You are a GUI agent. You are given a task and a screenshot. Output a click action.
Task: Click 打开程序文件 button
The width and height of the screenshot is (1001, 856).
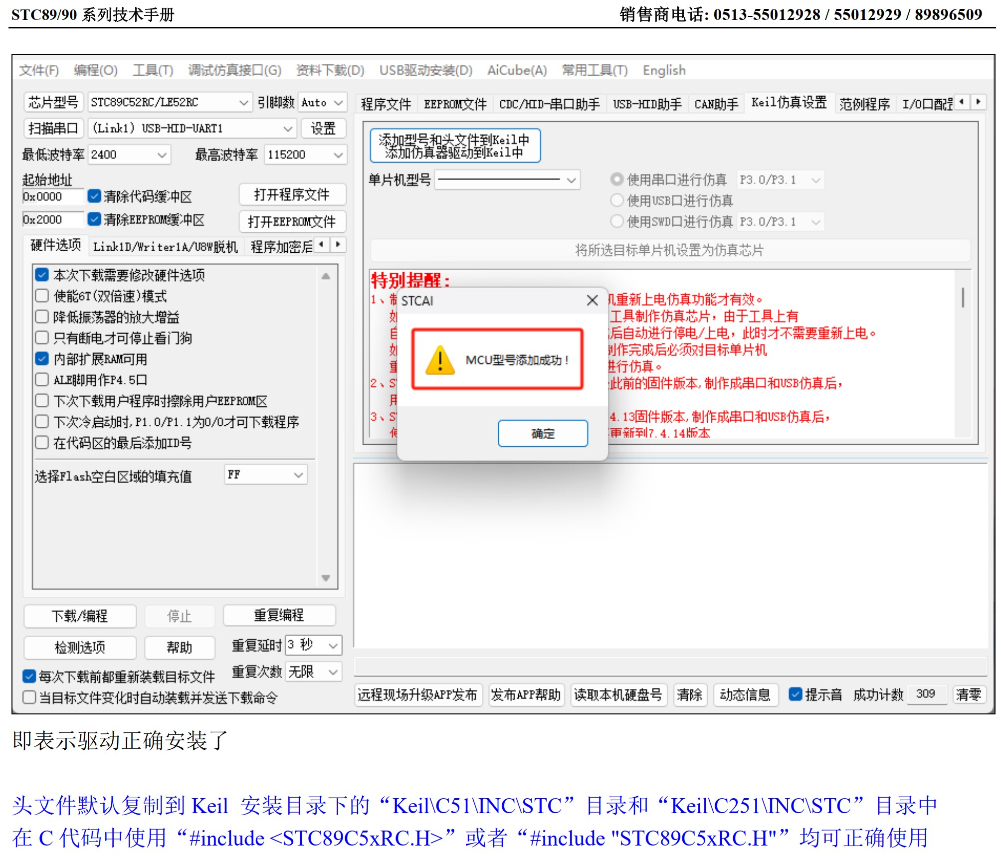pos(292,194)
